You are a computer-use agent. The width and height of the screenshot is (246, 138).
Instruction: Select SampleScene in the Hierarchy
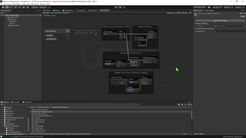(x=13, y=15)
